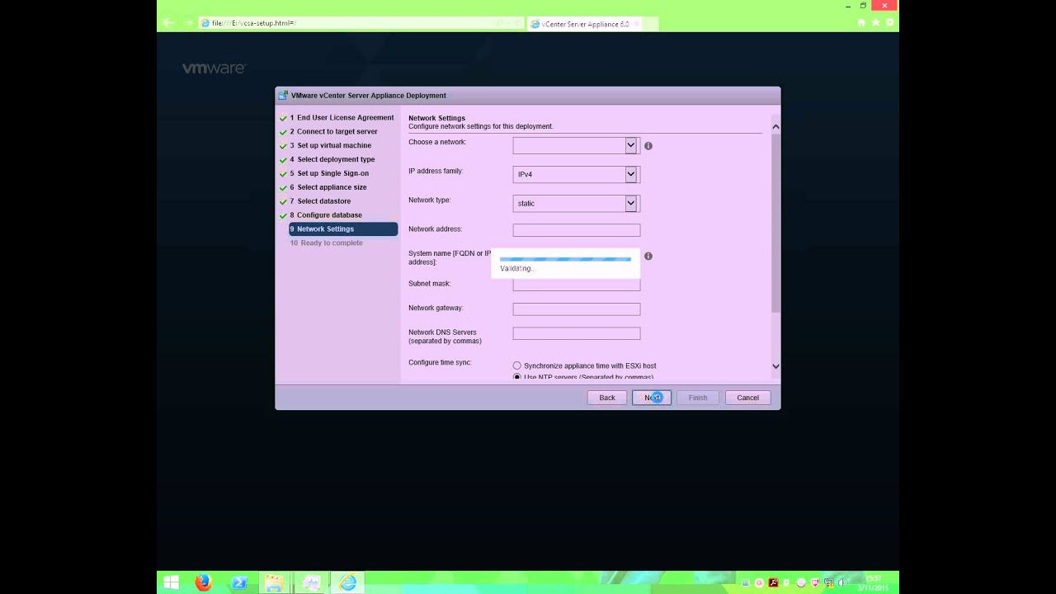This screenshot has width=1056, height=594.
Task: Click the Network Settings heading text
Action: [x=436, y=118]
